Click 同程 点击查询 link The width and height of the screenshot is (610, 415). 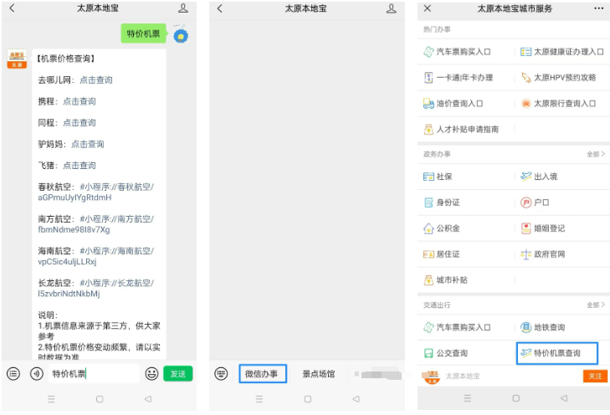[79, 122]
